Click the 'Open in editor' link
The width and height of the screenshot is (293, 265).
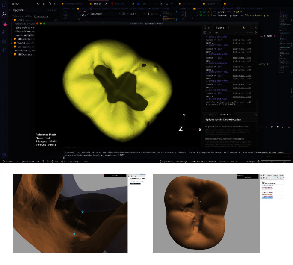[x=41, y=16]
